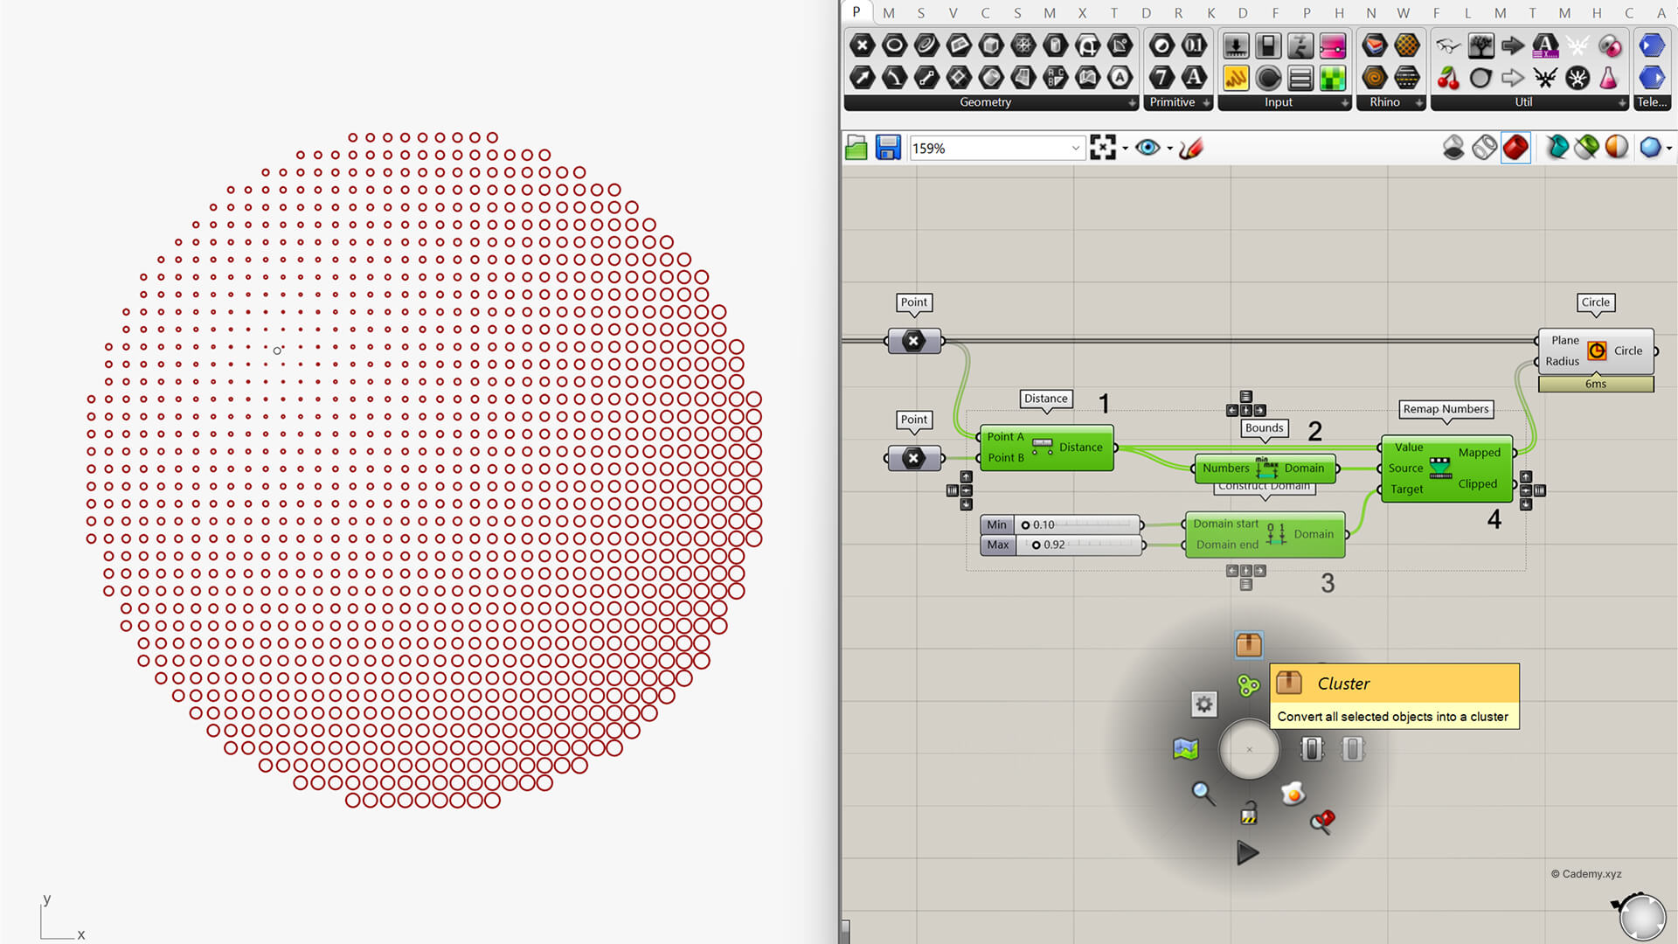Select the Bounds component on the canvas
Image resolution: width=1678 pixels, height=944 pixels.
pos(1265,469)
